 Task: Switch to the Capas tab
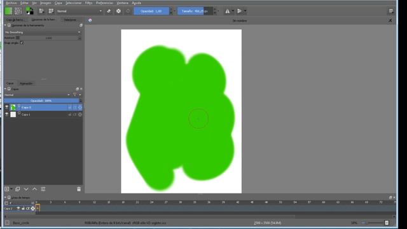coord(10,83)
